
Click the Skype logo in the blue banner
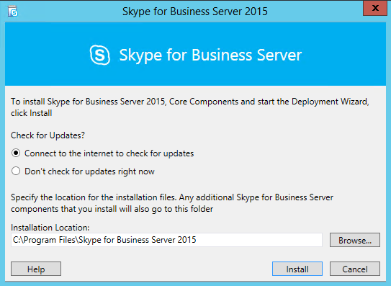(x=100, y=55)
